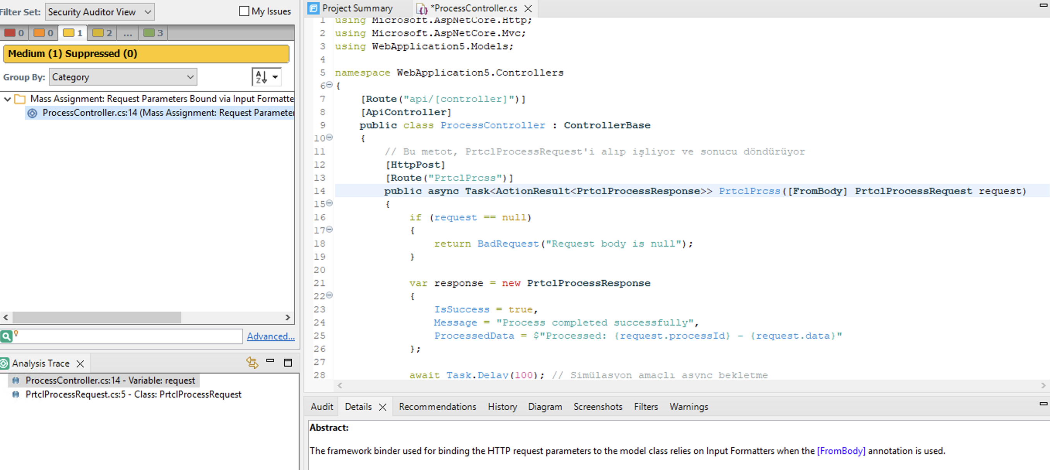Collapse the method fold at line 15
The image size is (1050, 470).
point(329,203)
